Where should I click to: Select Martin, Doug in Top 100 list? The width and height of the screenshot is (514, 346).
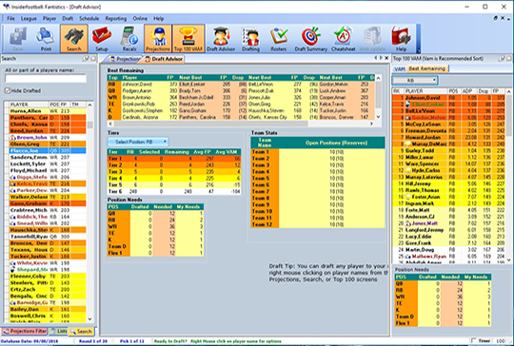(x=448, y=250)
